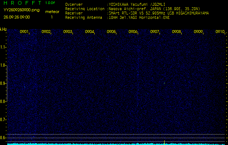Click the 0.8 frequency axis label
This screenshot has width=228, height=145.
(x=3, y=101)
